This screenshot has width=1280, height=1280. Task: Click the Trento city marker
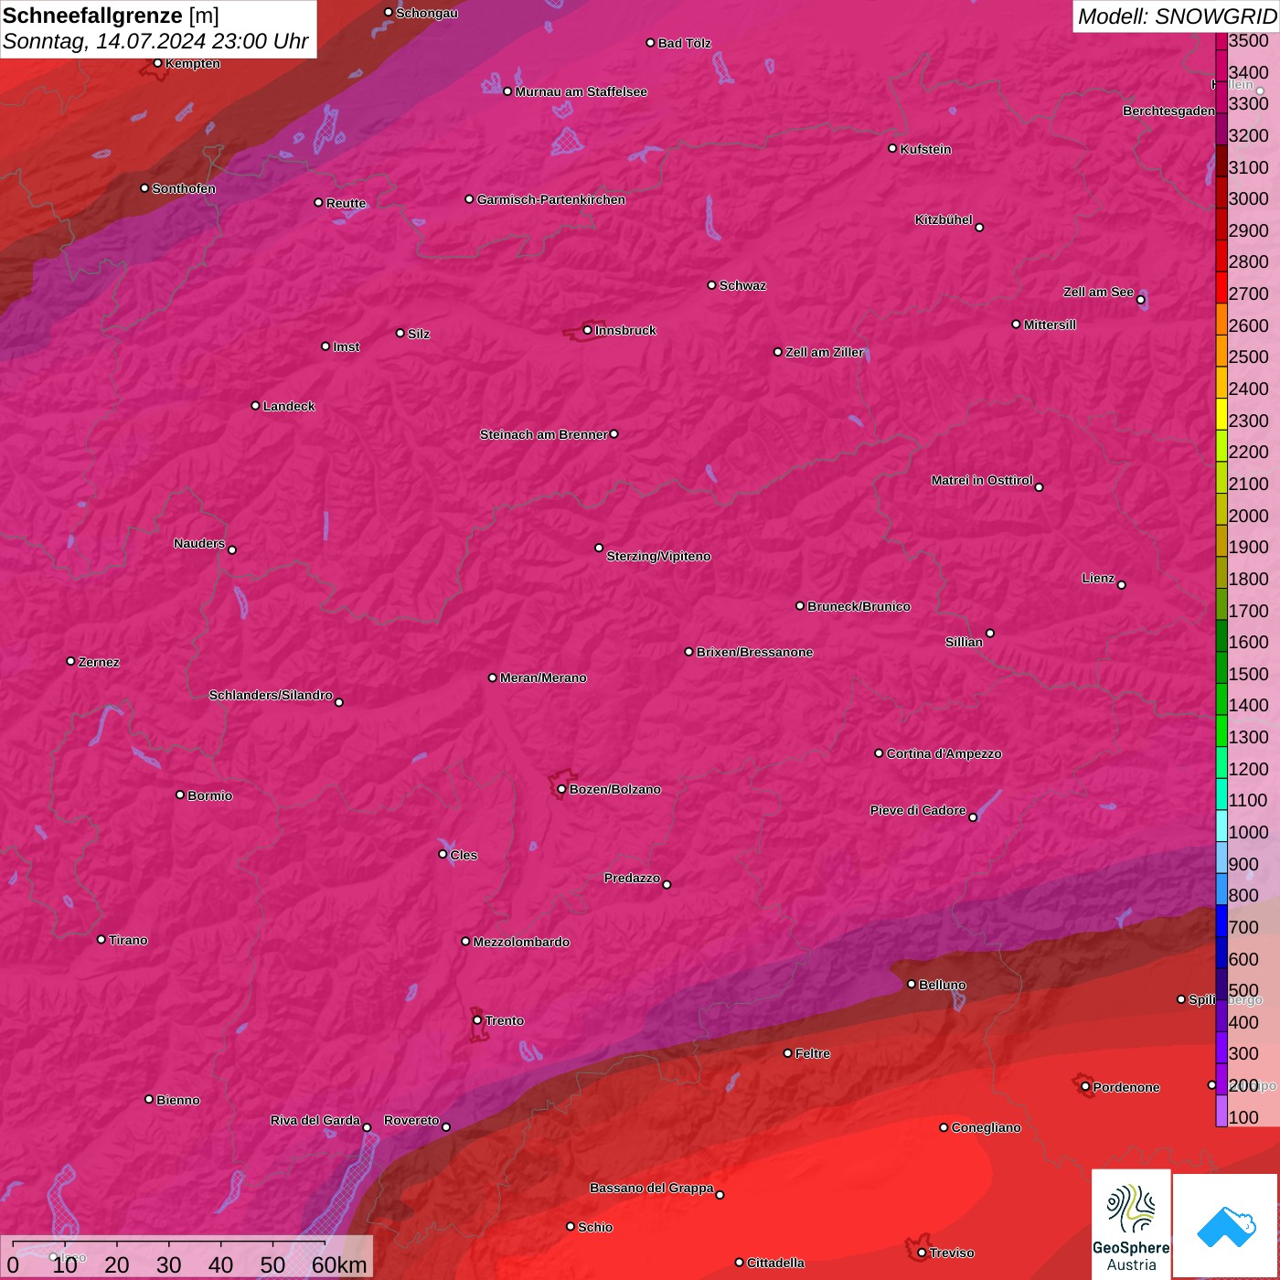click(x=477, y=1020)
